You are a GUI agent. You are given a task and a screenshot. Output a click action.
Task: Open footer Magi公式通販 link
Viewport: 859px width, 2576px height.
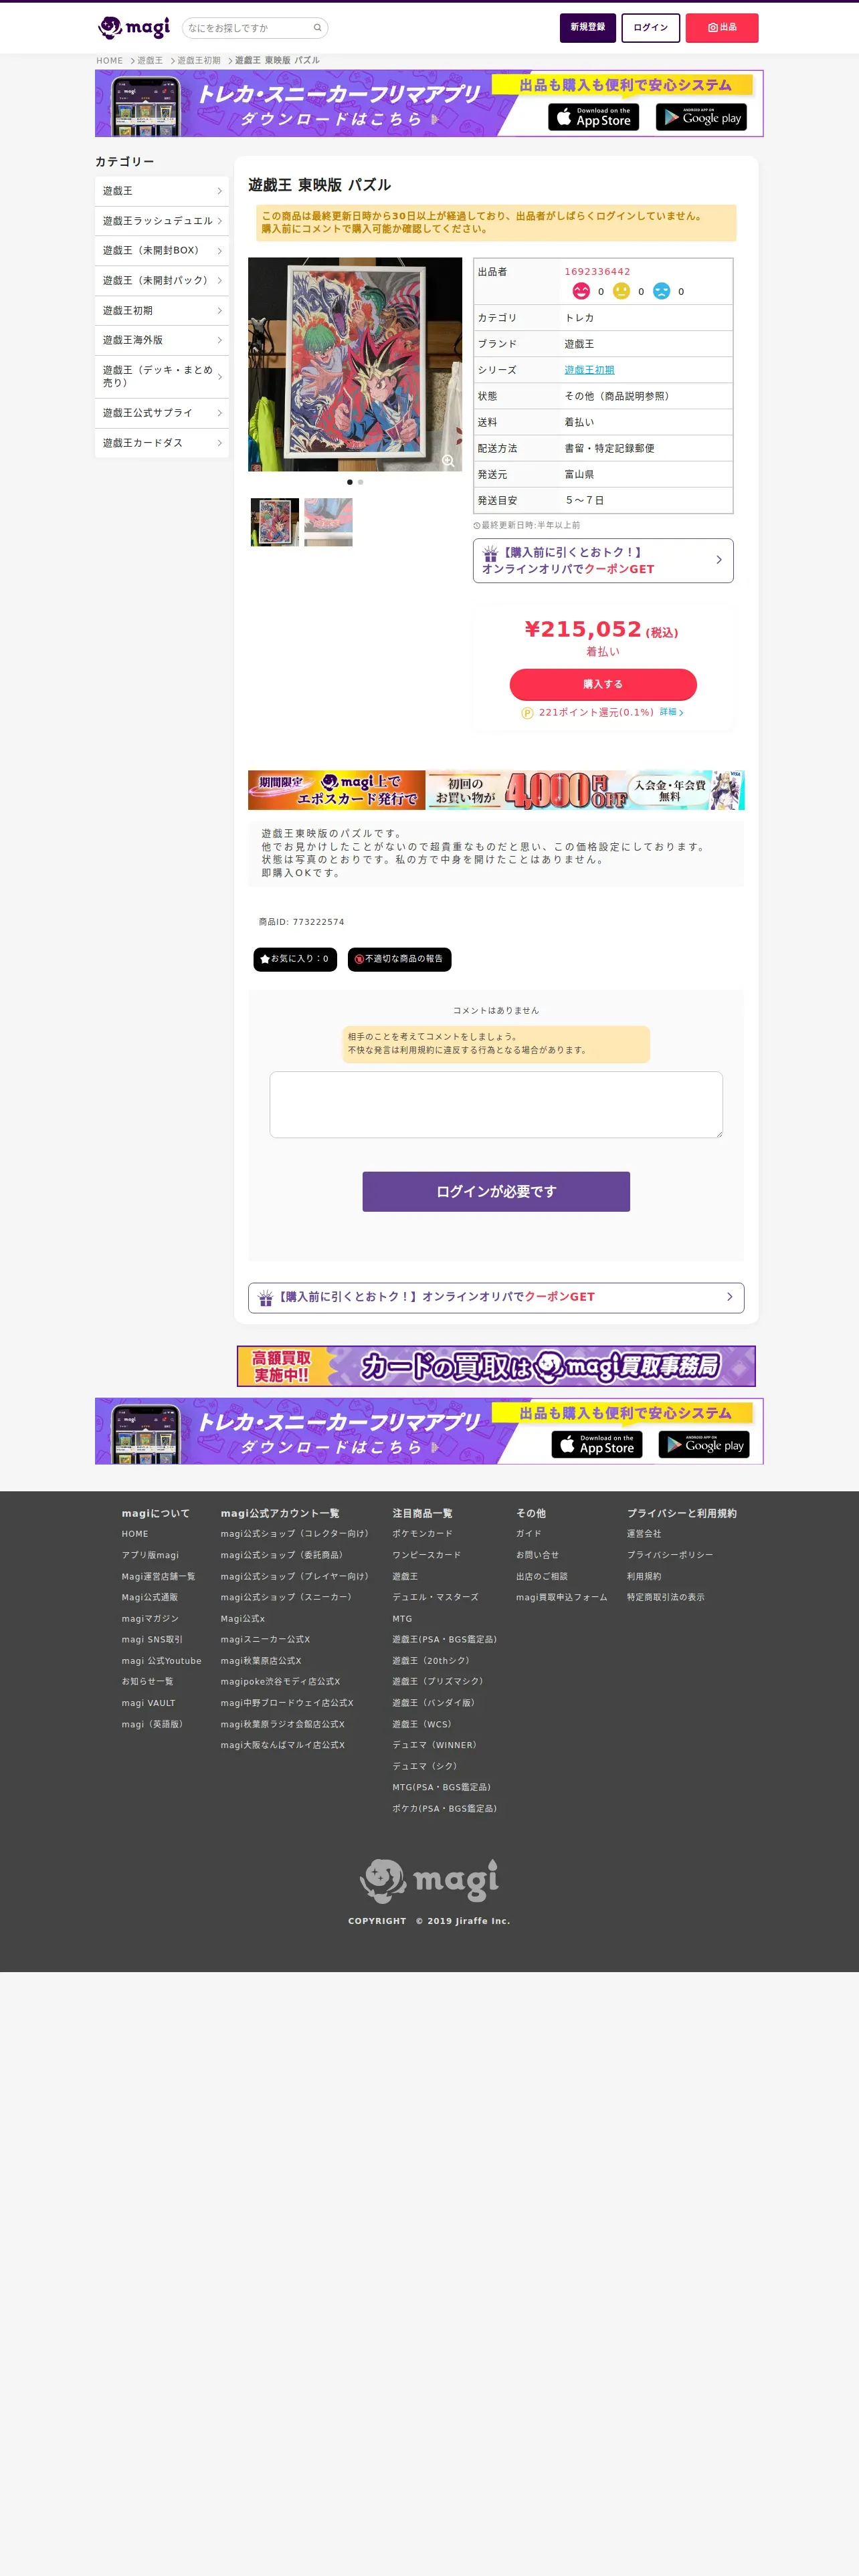pyautogui.click(x=150, y=1597)
